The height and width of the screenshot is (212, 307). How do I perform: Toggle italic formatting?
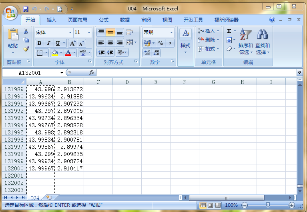pos(48,43)
